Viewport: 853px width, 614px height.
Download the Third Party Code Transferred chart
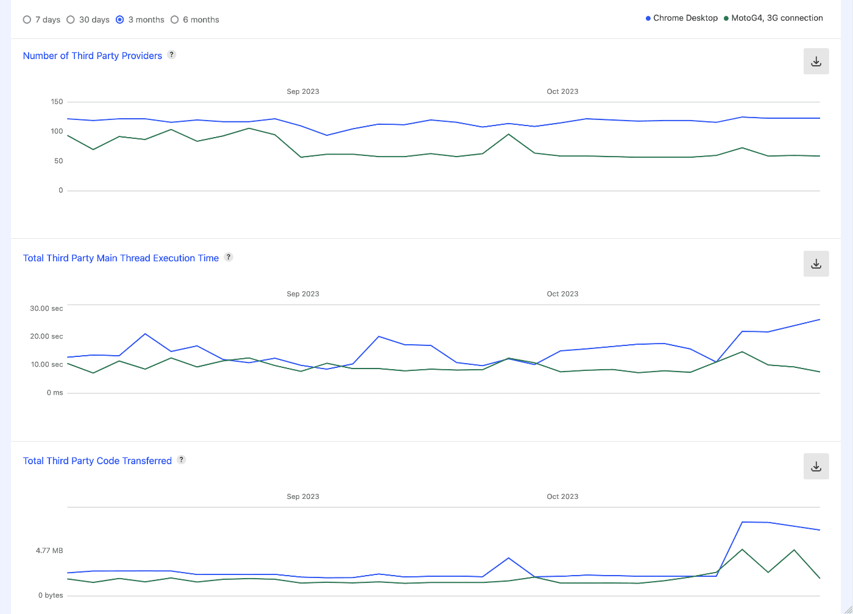pyautogui.click(x=816, y=467)
